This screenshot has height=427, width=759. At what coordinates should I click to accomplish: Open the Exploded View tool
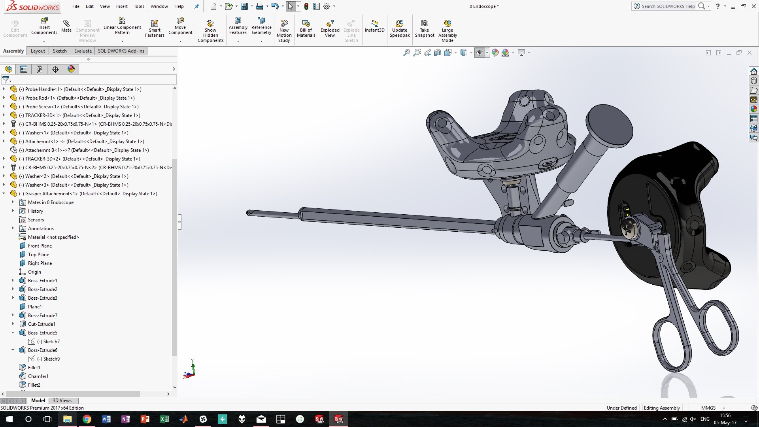coord(330,28)
